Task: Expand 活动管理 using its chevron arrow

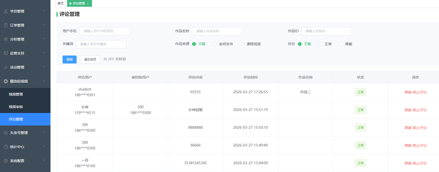Action: 44,67
